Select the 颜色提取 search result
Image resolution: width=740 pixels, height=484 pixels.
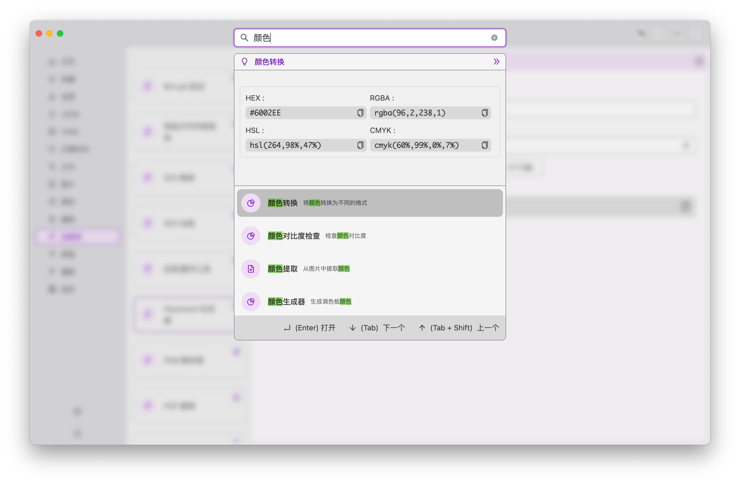(x=370, y=269)
